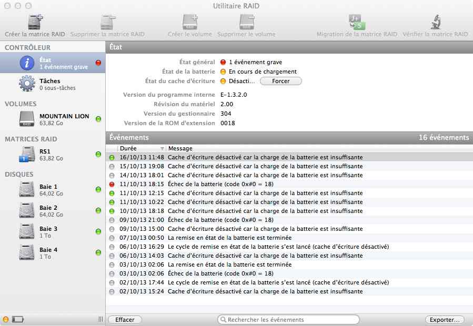Select the Baie 4 disk icon
Viewport: 473px width, 326px height.
point(26,252)
